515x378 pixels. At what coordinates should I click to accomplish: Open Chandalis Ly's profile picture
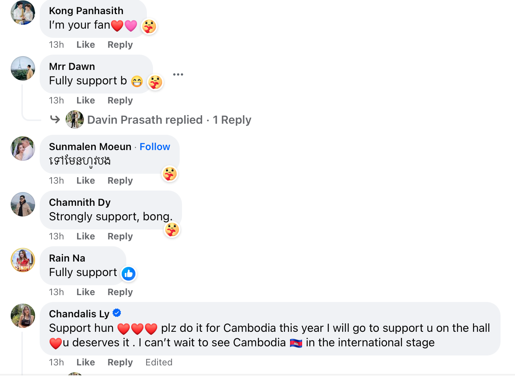pos(23,316)
